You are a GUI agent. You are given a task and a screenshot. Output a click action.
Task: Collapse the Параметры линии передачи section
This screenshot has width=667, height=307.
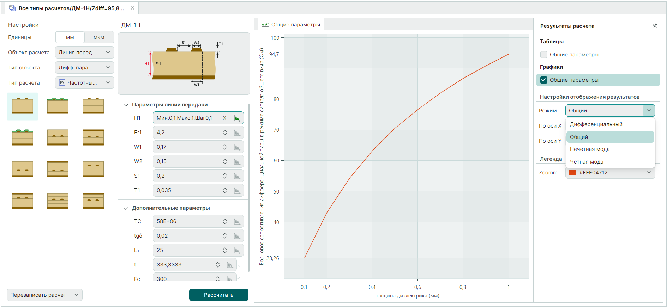[x=126, y=105]
